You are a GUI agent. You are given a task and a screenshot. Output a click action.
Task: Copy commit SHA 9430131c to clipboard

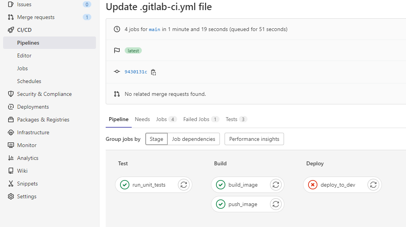[153, 72]
